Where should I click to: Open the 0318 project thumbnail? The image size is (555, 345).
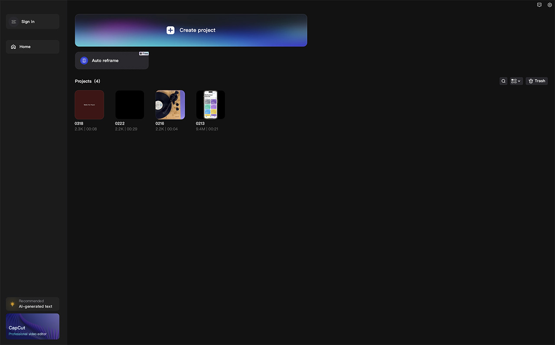89,105
